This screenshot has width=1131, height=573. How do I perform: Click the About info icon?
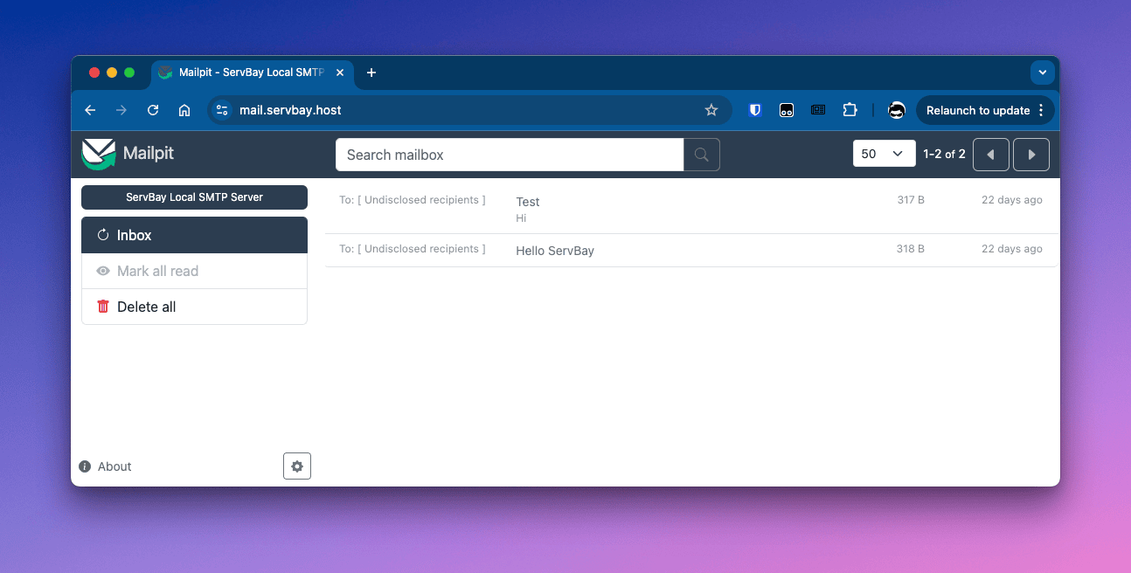coord(85,466)
